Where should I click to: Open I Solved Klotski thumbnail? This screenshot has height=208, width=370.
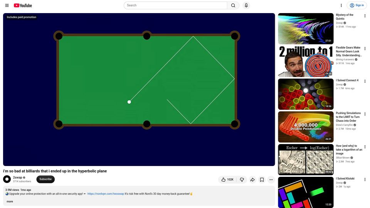pos(306,193)
